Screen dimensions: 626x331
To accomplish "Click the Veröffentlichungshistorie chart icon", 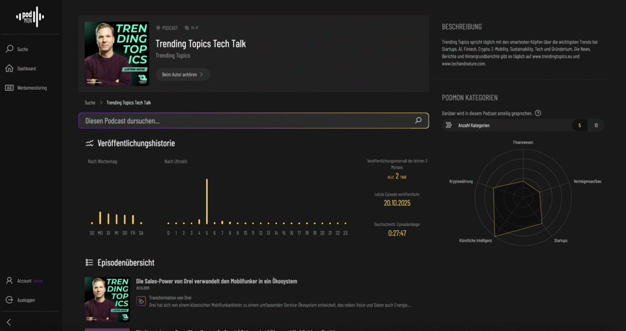I will [x=89, y=144].
